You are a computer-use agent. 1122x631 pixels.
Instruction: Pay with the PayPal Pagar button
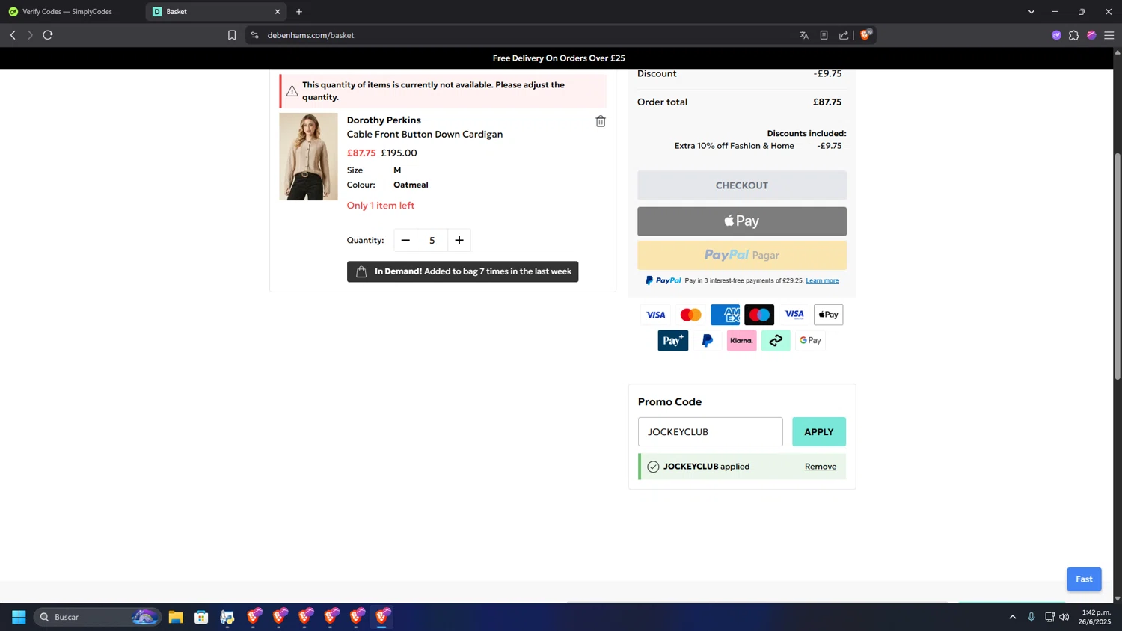(x=741, y=255)
